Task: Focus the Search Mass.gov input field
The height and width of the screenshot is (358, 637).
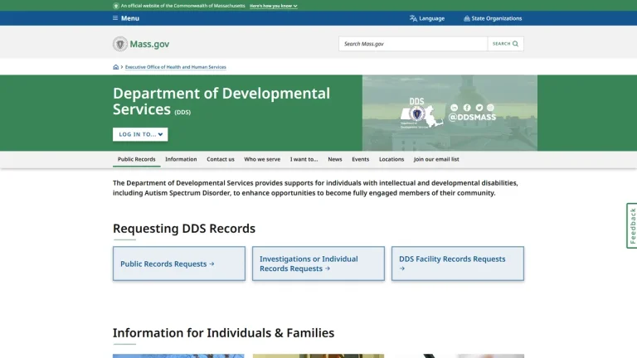Action: click(x=413, y=44)
